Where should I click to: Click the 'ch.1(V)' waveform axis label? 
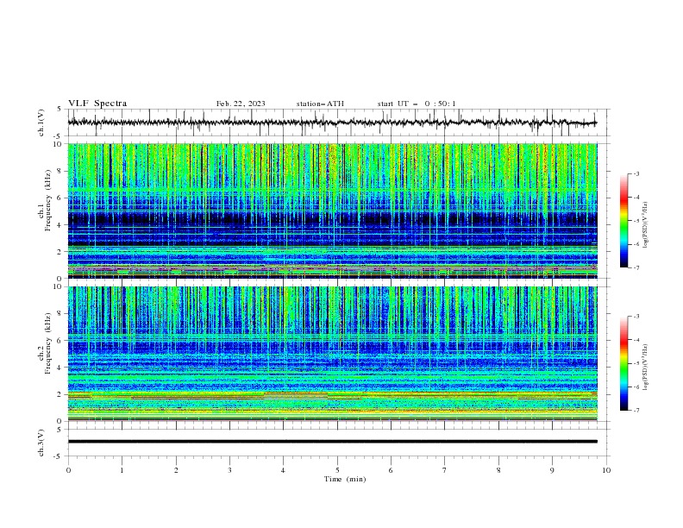41,123
